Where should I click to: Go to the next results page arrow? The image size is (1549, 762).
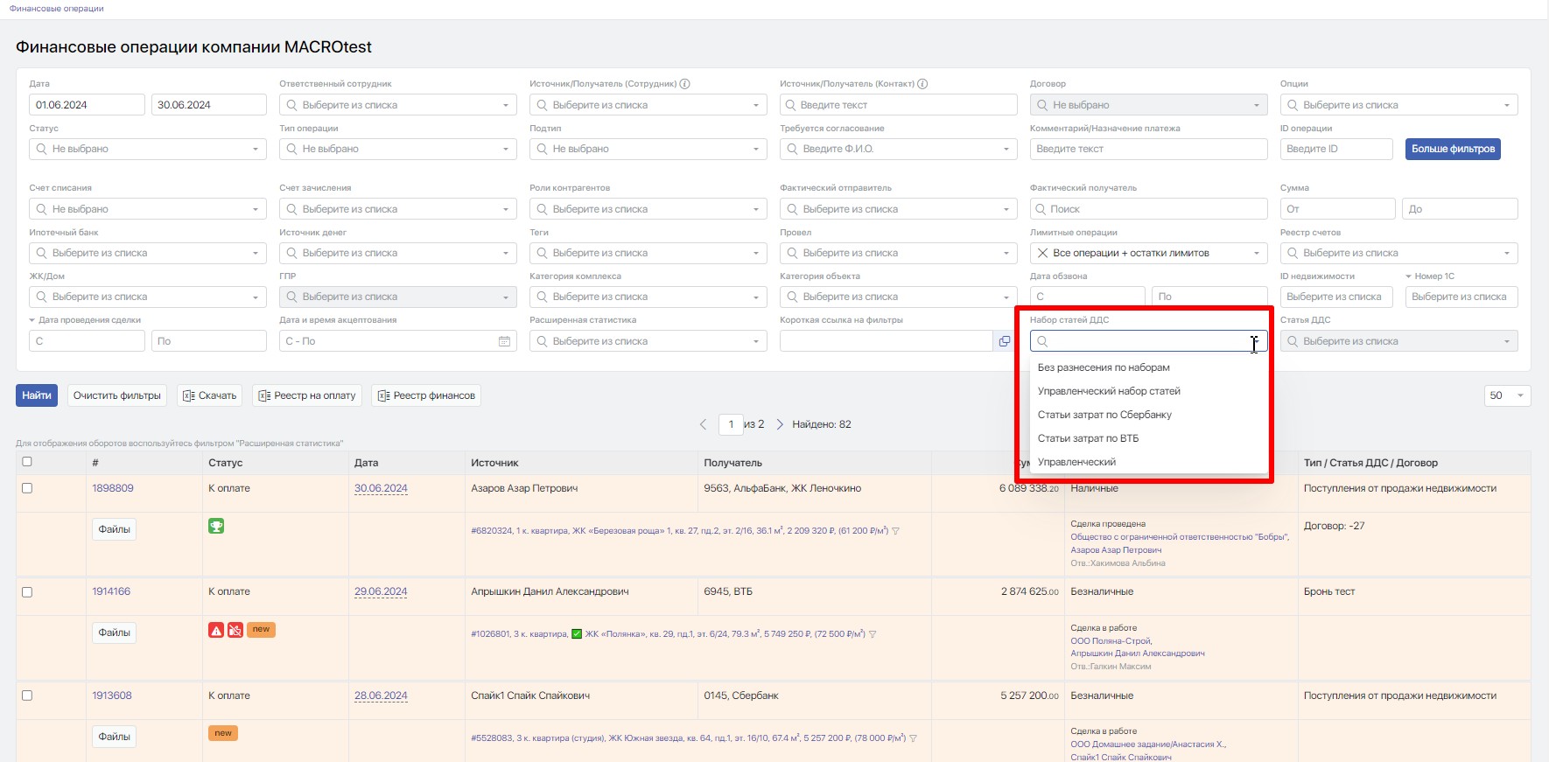pyautogui.click(x=780, y=424)
